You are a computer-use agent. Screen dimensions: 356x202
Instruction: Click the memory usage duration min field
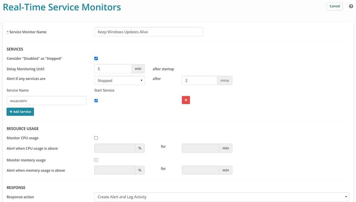click(x=201, y=170)
